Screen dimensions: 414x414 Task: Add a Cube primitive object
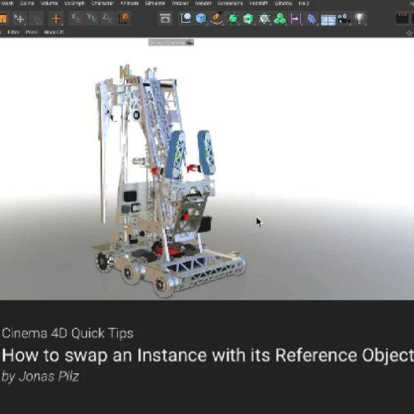click(x=201, y=18)
